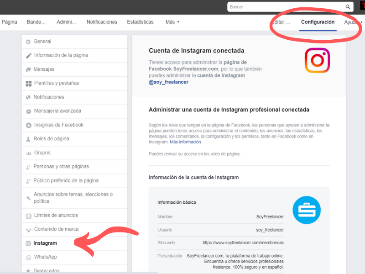
Task: Open the Admini... tab
Action: (66, 22)
